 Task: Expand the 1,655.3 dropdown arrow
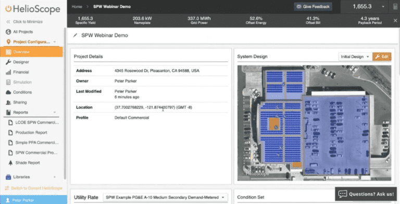[x=383, y=7]
